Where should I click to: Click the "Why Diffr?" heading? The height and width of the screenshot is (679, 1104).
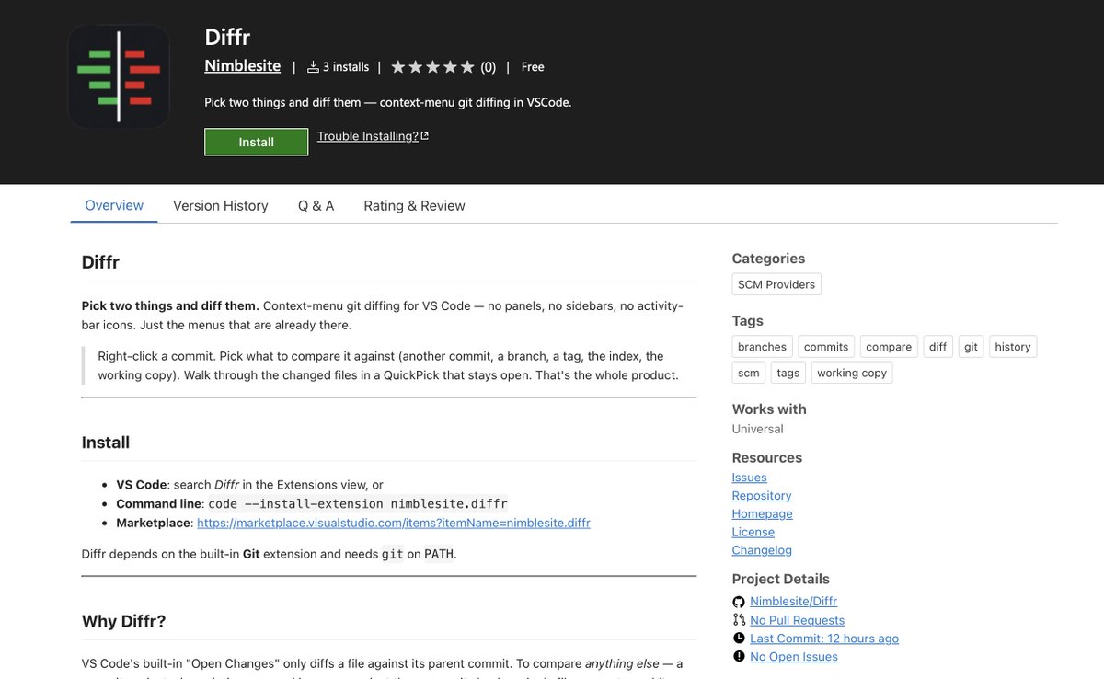point(123,621)
